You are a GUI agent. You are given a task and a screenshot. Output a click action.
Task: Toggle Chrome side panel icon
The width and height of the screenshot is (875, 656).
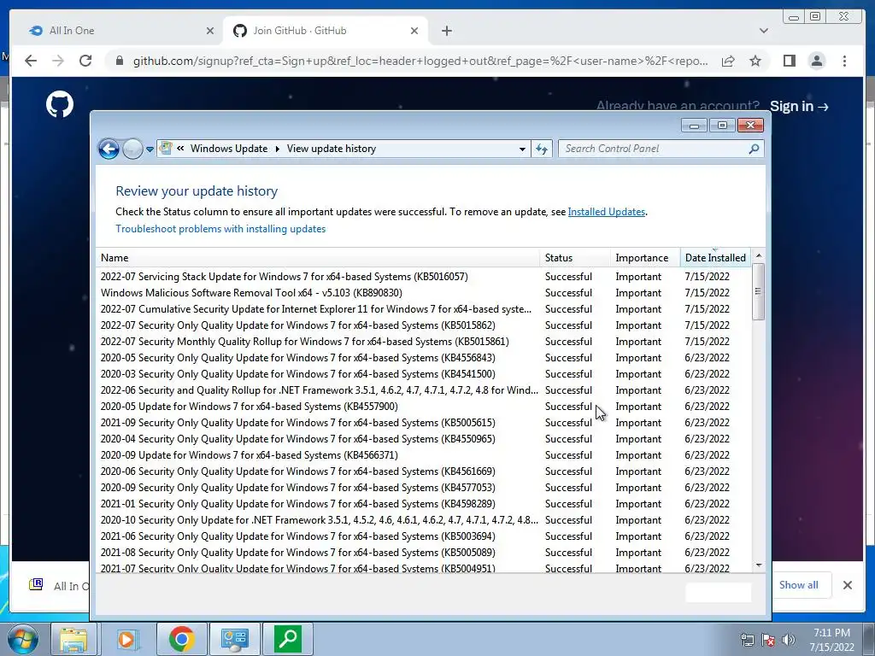[x=789, y=61]
